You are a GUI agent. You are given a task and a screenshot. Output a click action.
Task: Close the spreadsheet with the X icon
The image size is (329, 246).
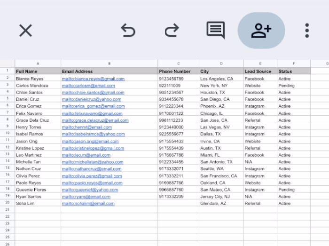tap(25, 31)
